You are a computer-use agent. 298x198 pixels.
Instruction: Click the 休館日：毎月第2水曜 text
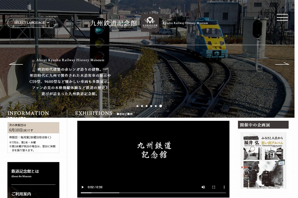[30, 137]
